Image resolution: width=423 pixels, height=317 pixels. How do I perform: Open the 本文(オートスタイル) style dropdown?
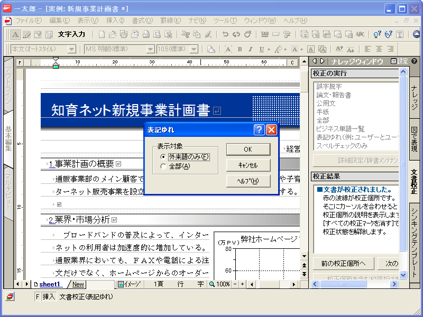pyautogui.click(x=72, y=49)
